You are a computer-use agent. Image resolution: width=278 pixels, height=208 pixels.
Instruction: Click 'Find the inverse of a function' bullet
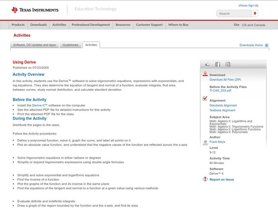[38, 179]
